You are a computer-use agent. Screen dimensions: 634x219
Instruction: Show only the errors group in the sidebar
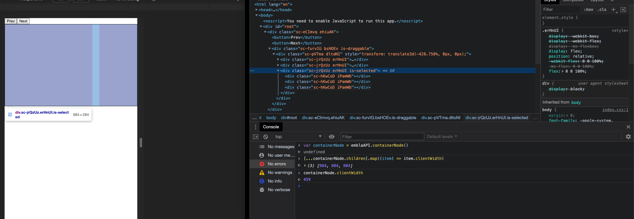click(x=276, y=164)
